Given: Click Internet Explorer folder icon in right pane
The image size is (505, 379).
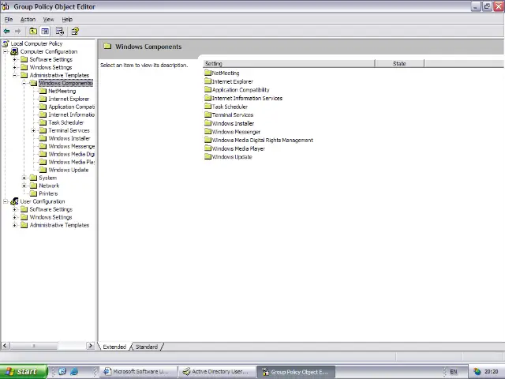Looking at the screenshot, I should click(x=208, y=81).
